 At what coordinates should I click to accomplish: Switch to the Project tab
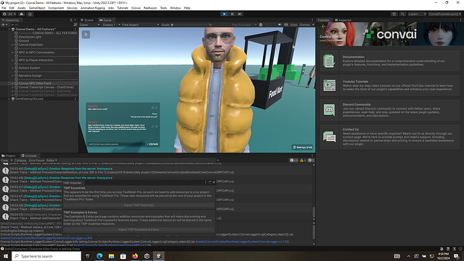coord(9,155)
